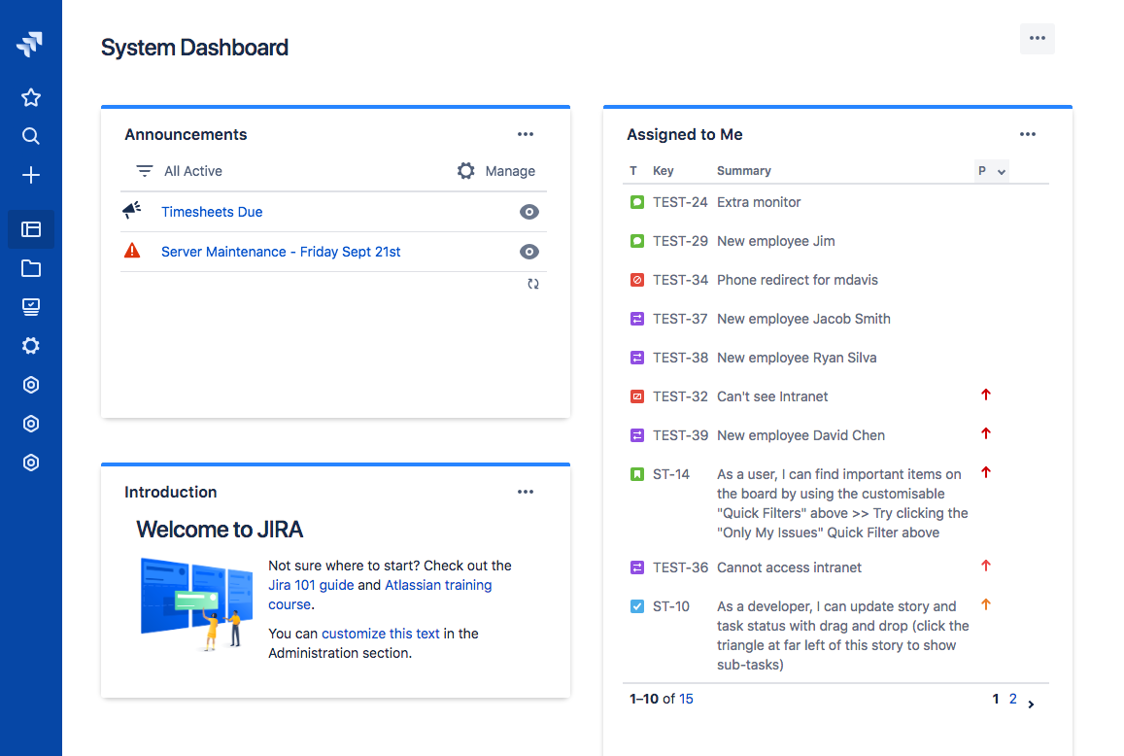Viewport: 1124px width, 756px height.
Task: Open the Atlassian training course link
Action: pos(439,585)
